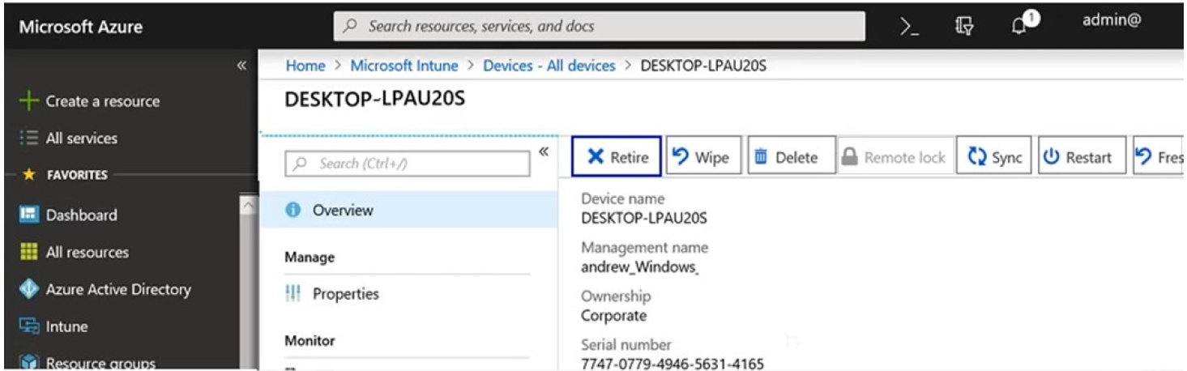Focus the blade Search (Ctrl+/) field
Image resolution: width=1187 pixels, height=371 pixels.
pos(408,164)
